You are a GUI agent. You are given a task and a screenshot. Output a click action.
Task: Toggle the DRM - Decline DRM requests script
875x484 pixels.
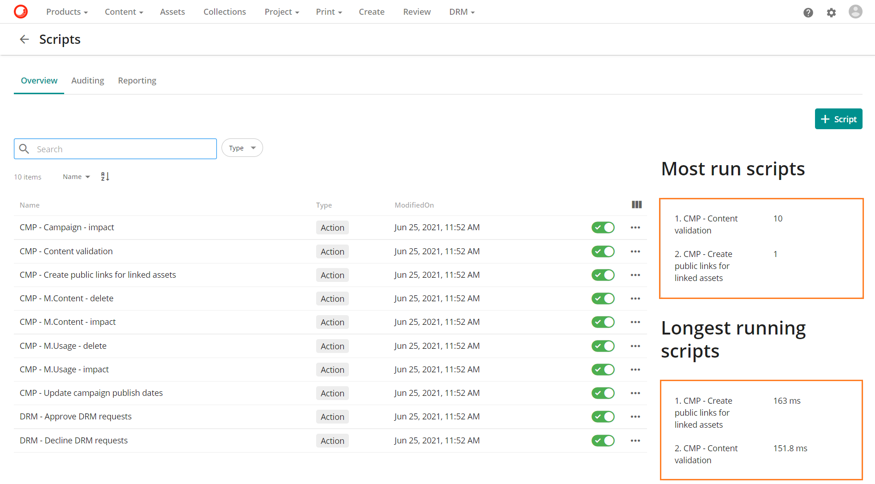click(x=603, y=441)
